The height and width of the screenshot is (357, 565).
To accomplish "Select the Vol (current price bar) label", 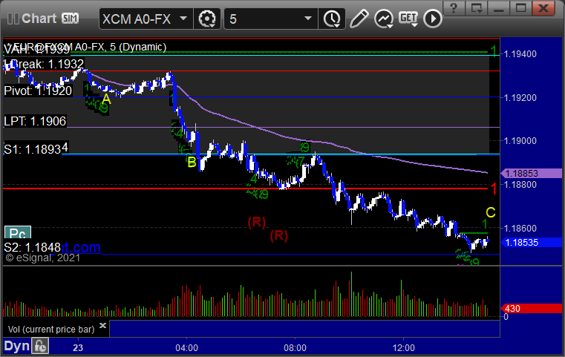I will [51, 330].
